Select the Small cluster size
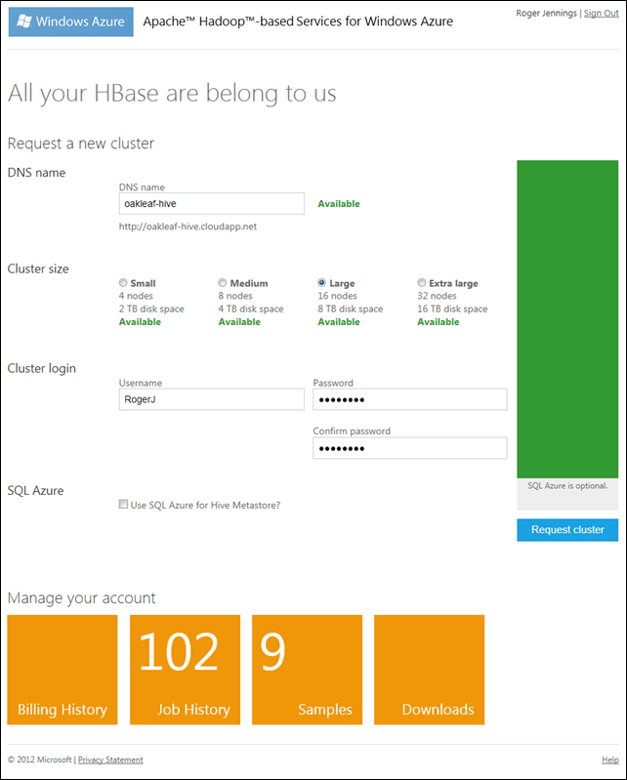Screen dimensions: 627x780 (x=123, y=283)
